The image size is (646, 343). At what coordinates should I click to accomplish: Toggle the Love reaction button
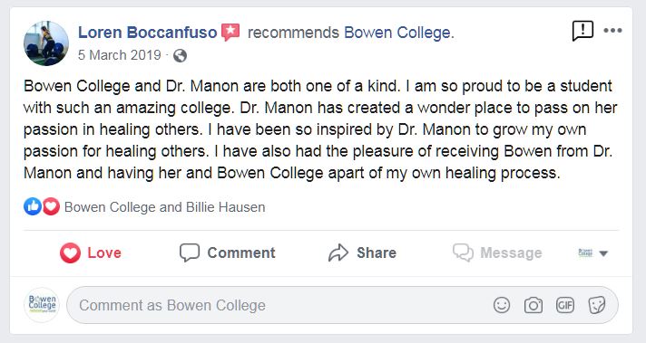click(x=91, y=252)
